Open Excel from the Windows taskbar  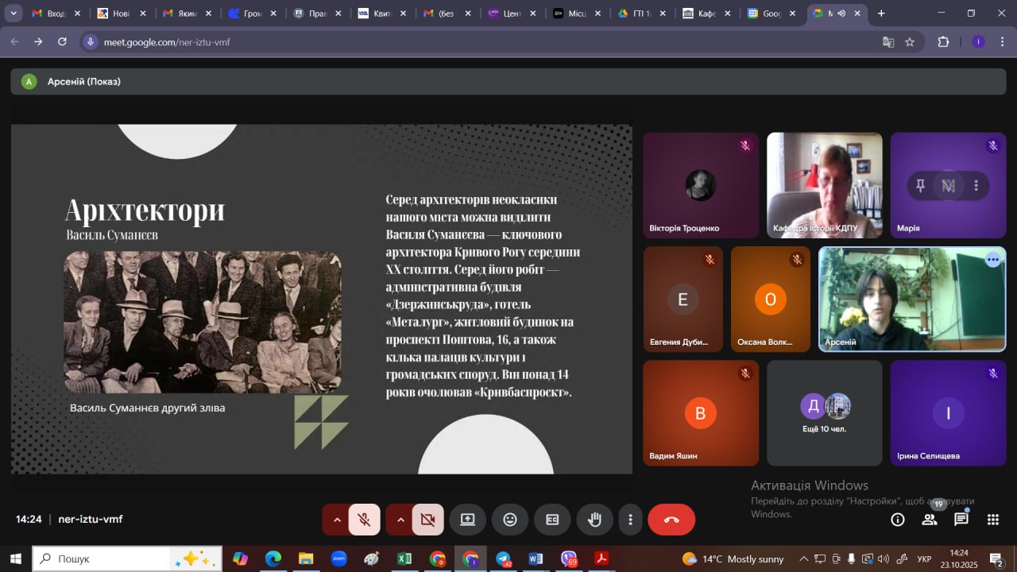coord(404,559)
